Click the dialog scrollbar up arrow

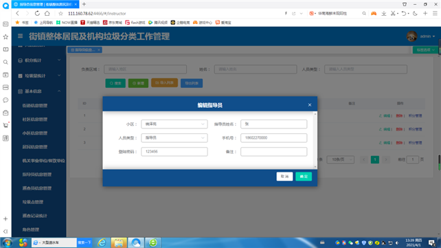point(315,114)
